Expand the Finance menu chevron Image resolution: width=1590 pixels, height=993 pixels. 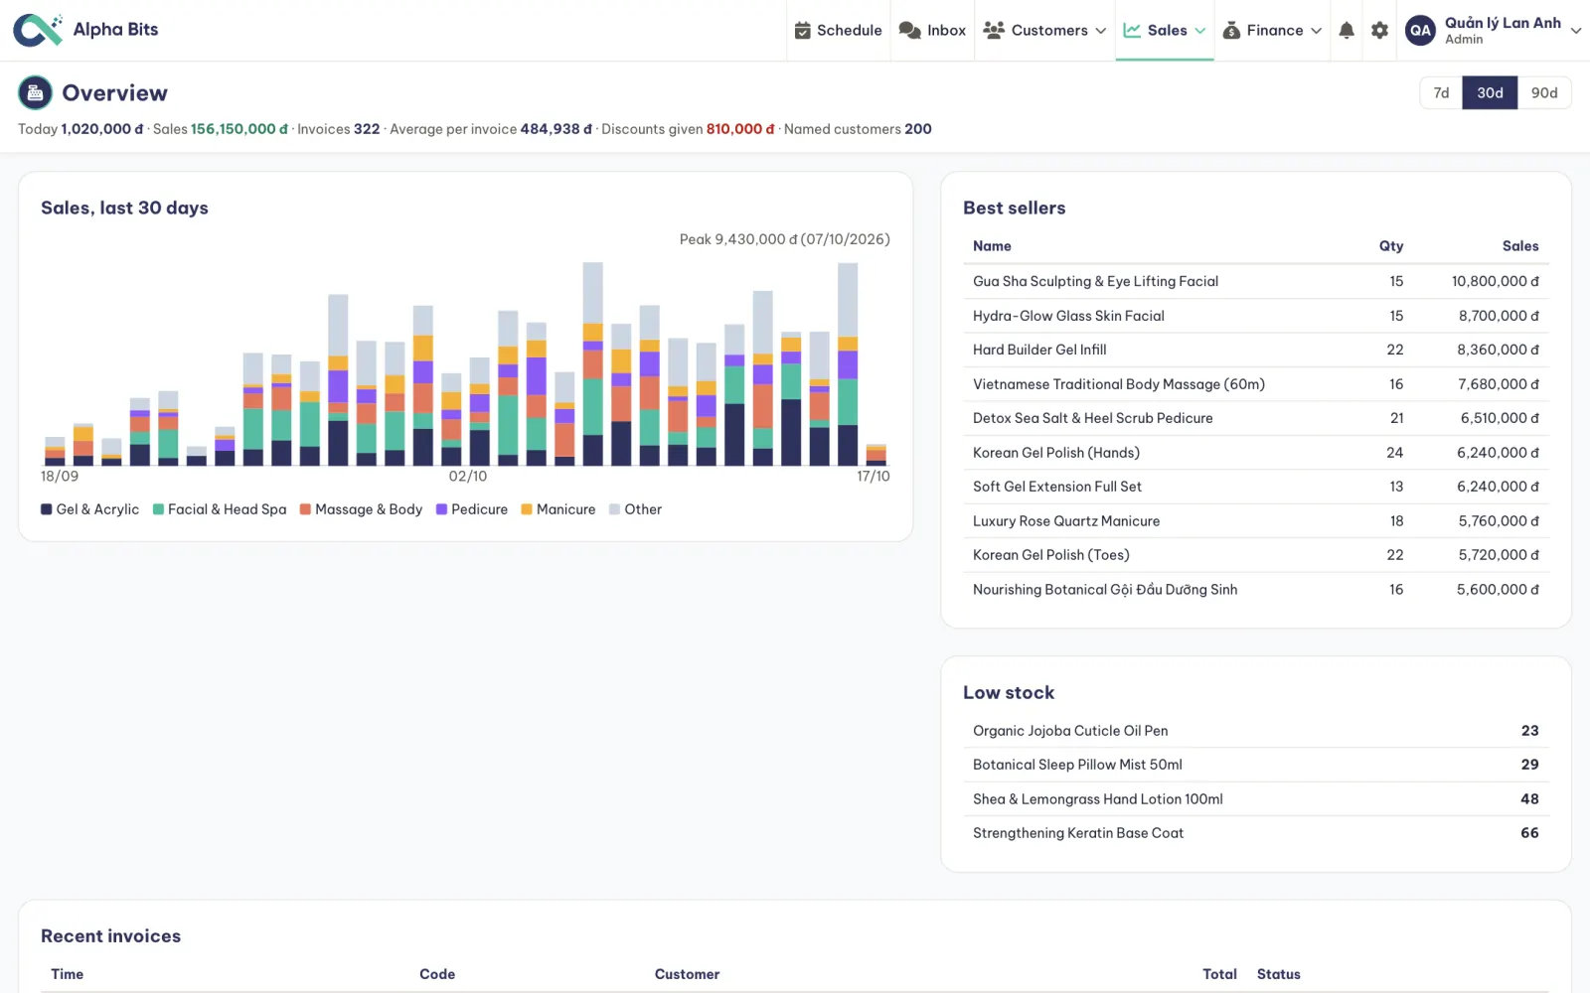pos(1317,31)
